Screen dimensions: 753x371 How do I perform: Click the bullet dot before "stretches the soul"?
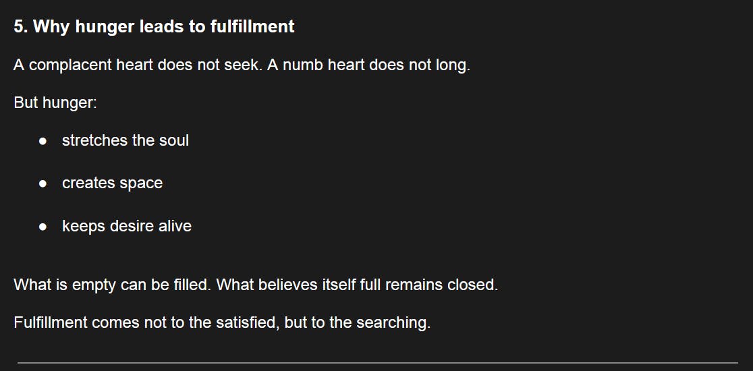tap(43, 141)
